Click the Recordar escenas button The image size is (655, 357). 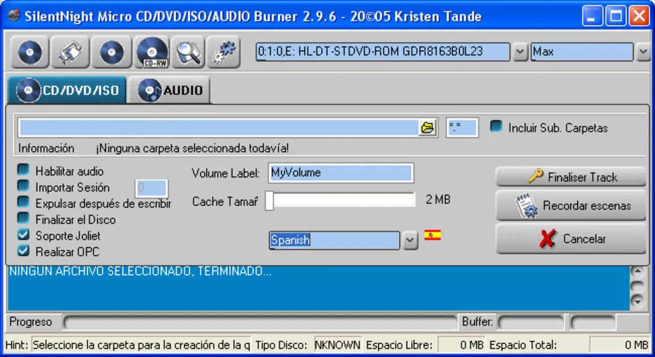pos(571,206)
